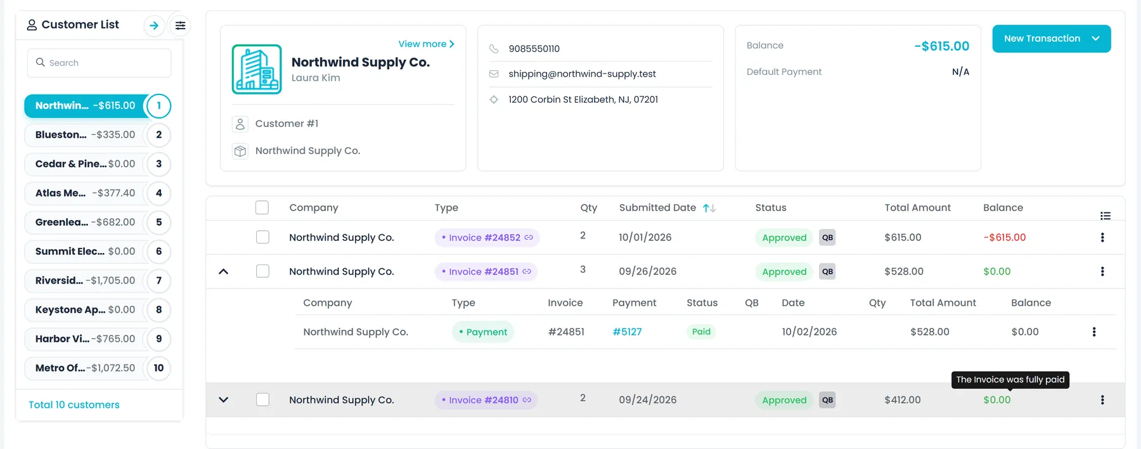Viewport: 1141px width, 449px height.
Task: Click the location icon beside 1200 Corbin St
Action: pos(494,100)
